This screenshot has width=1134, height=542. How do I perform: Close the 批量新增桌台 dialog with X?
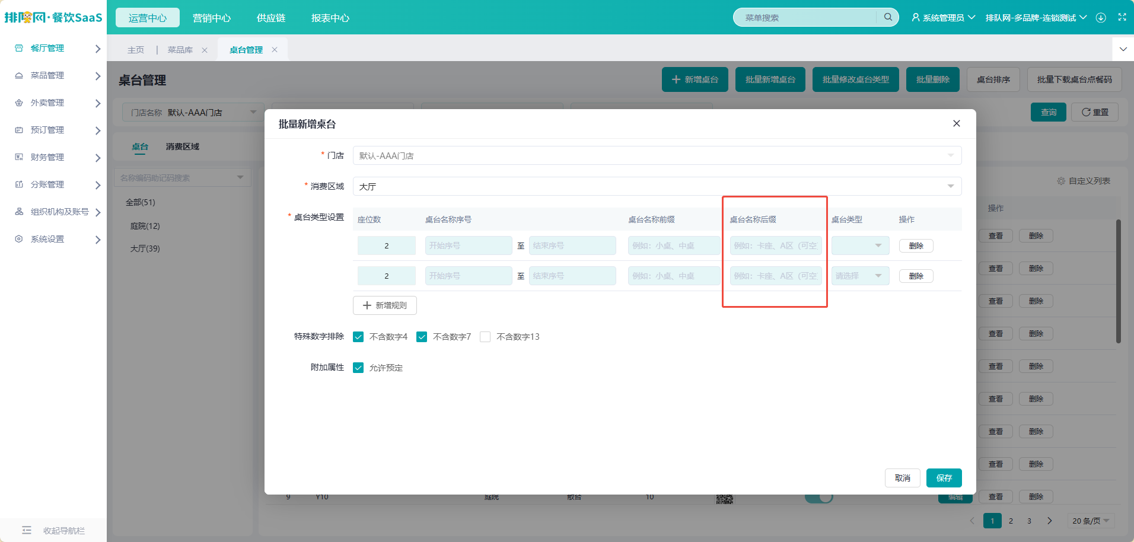[957, 123]
